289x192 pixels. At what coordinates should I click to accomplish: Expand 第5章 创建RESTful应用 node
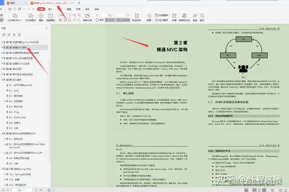(2, 63)
